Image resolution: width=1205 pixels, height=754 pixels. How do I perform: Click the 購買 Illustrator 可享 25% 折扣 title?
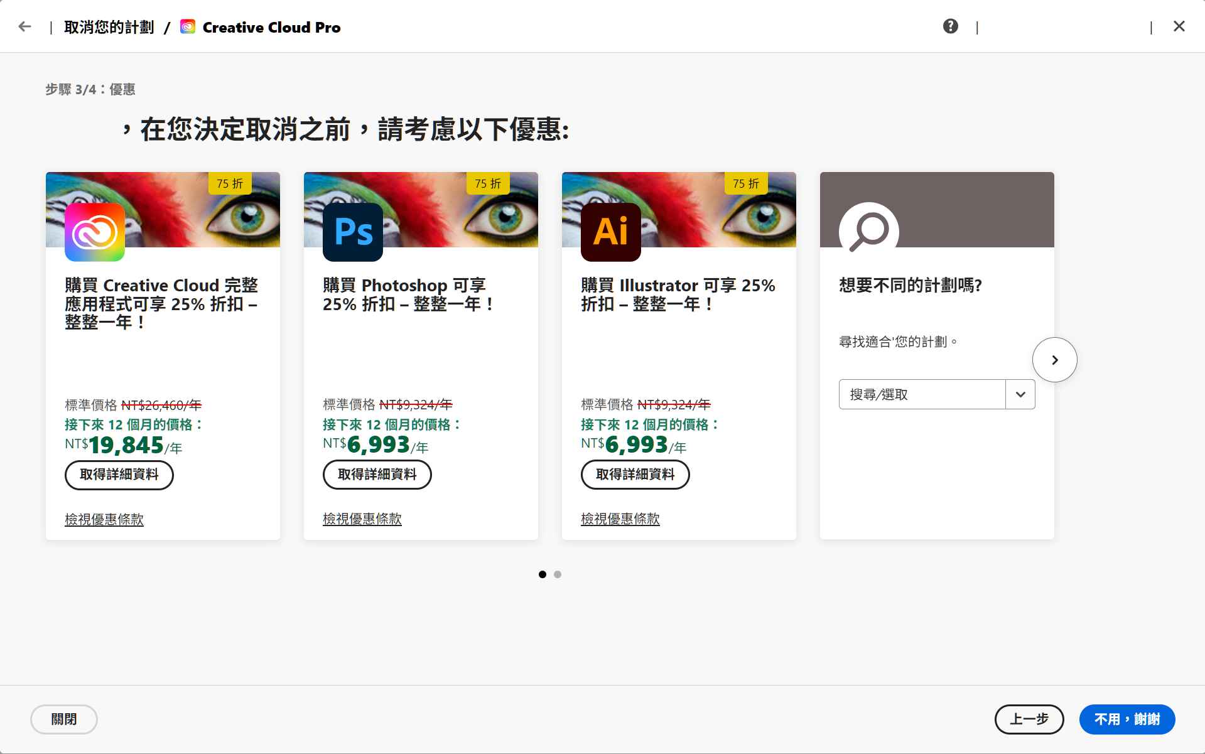[x=678, y=294]
